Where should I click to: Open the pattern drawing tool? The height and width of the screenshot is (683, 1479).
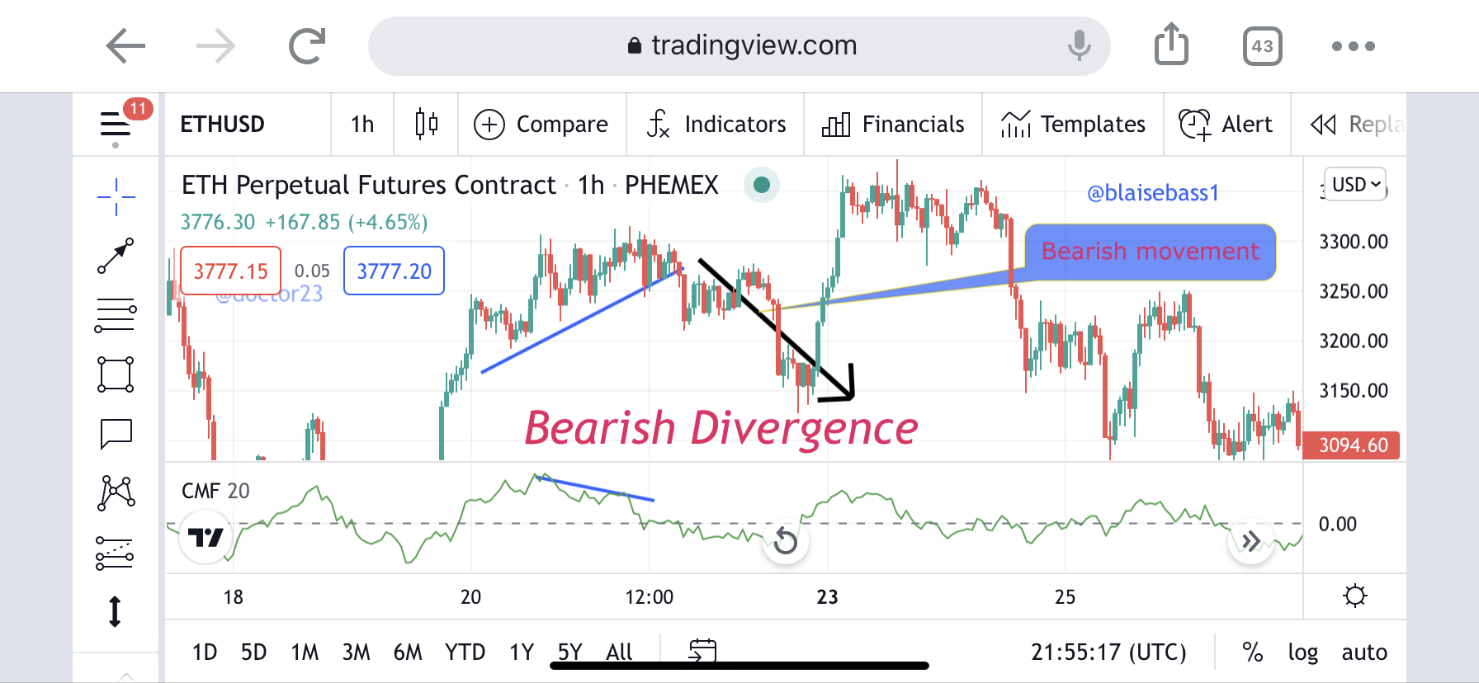tap(116, 493)
